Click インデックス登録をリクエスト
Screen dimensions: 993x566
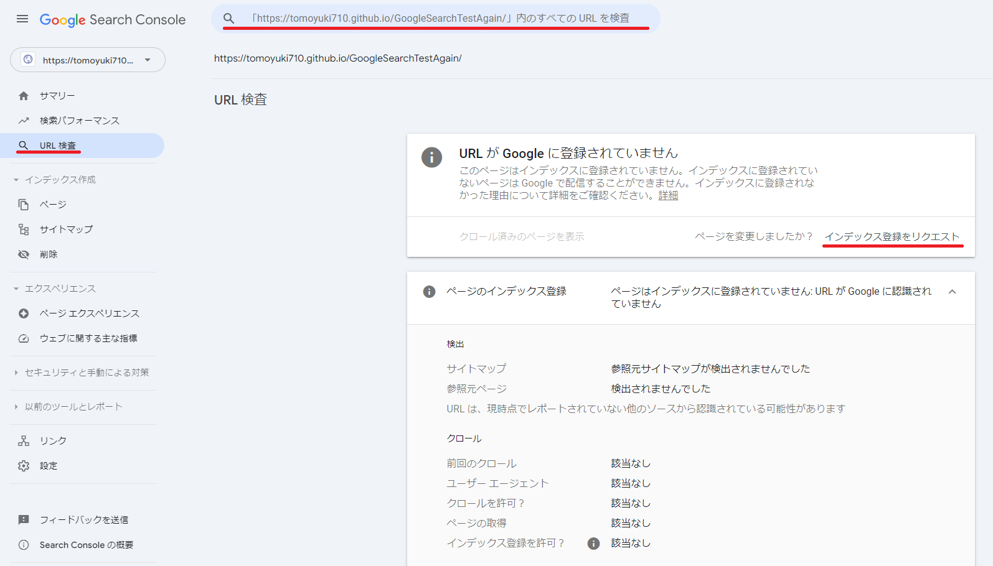[892, 236]
